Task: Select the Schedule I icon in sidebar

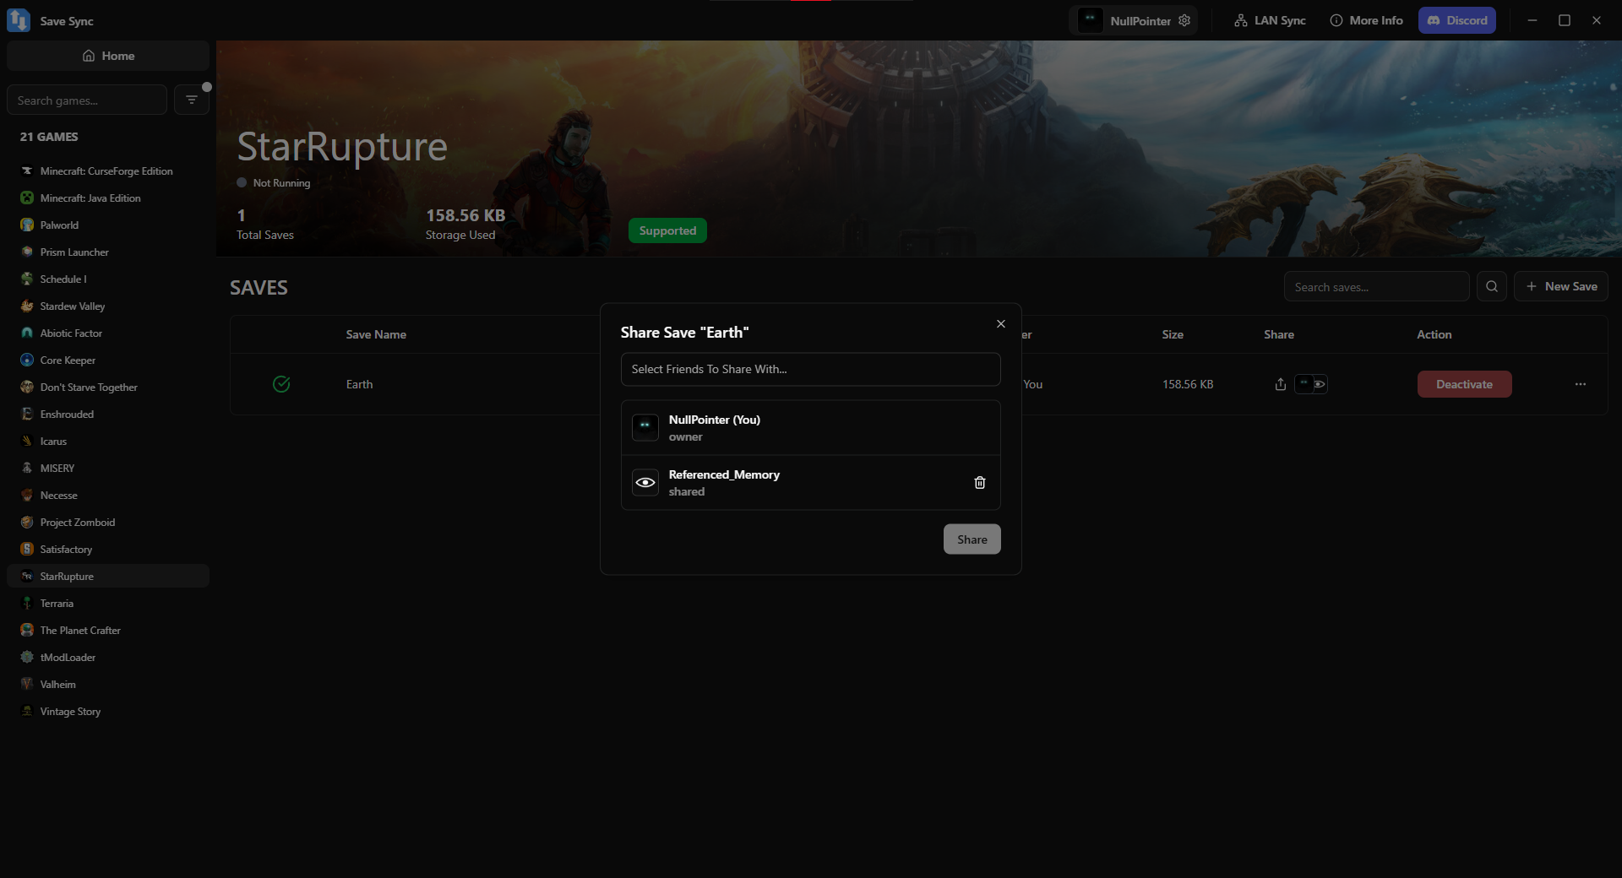Action: coord(27,279)
